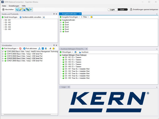Toggle the devices panel layers icon in main toolbar

17,9
